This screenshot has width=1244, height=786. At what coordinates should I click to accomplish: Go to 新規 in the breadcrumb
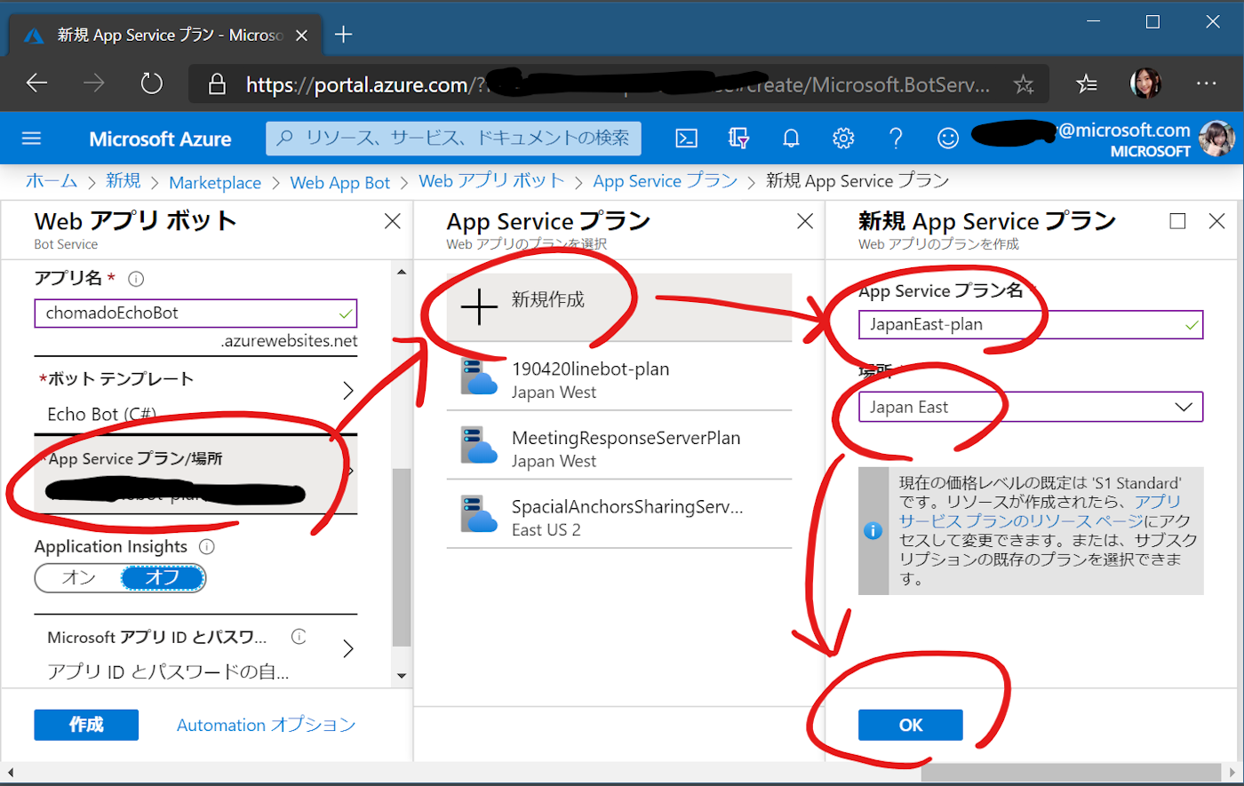tap(123, 181)
